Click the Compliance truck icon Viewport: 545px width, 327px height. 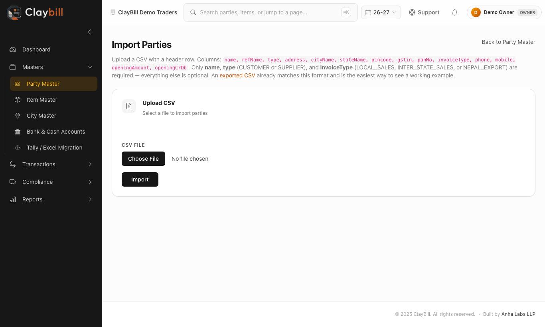pos(13,182)
